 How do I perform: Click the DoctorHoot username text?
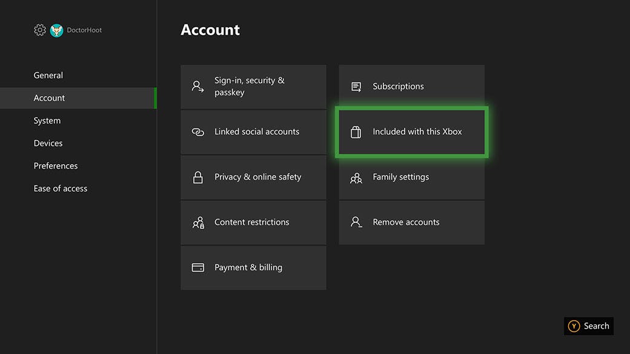tap(85, 30)
